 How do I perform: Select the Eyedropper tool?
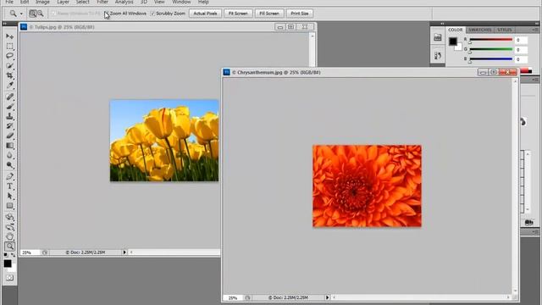(9, 85)
